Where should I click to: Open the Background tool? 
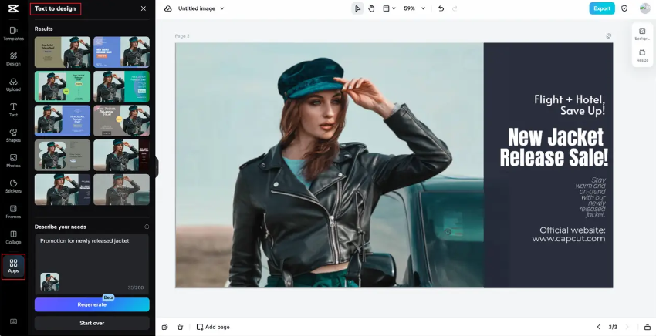click(642, 33)
